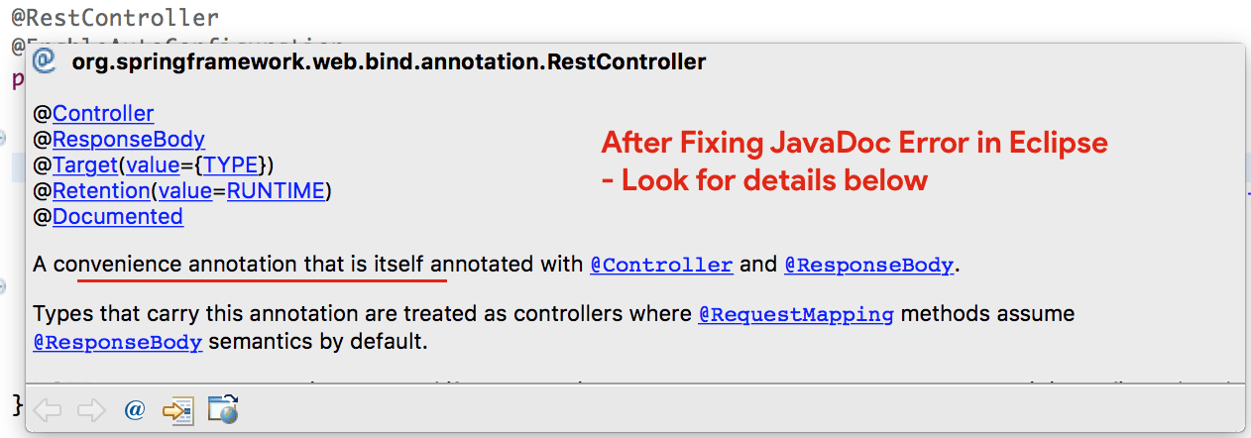
Task: Open attached Javadoc in browser globe icon
Action: click(223, 409)
